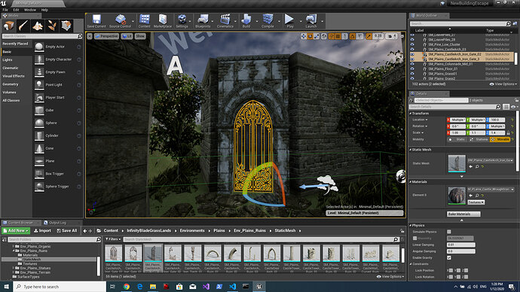
Task: Click the Save All button
Action: coord(66,230)
